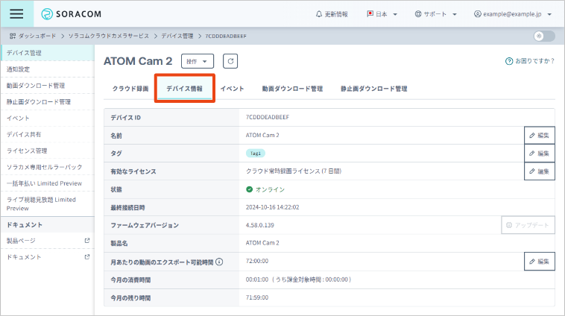
Task: Open the サポート dropdown menu
Action: (x=435, y=14)
